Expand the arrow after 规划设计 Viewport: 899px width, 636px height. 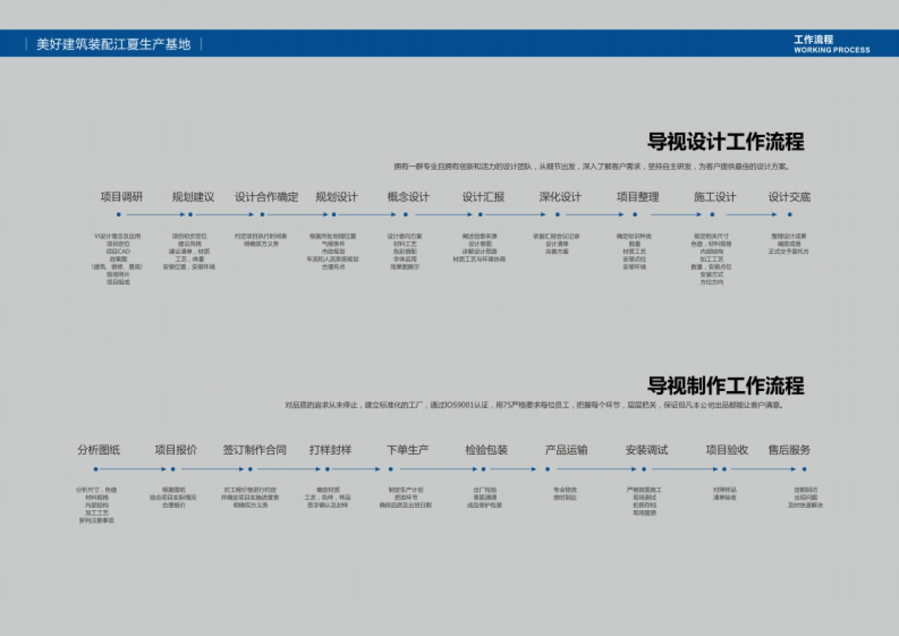click(x=369, y=213)
